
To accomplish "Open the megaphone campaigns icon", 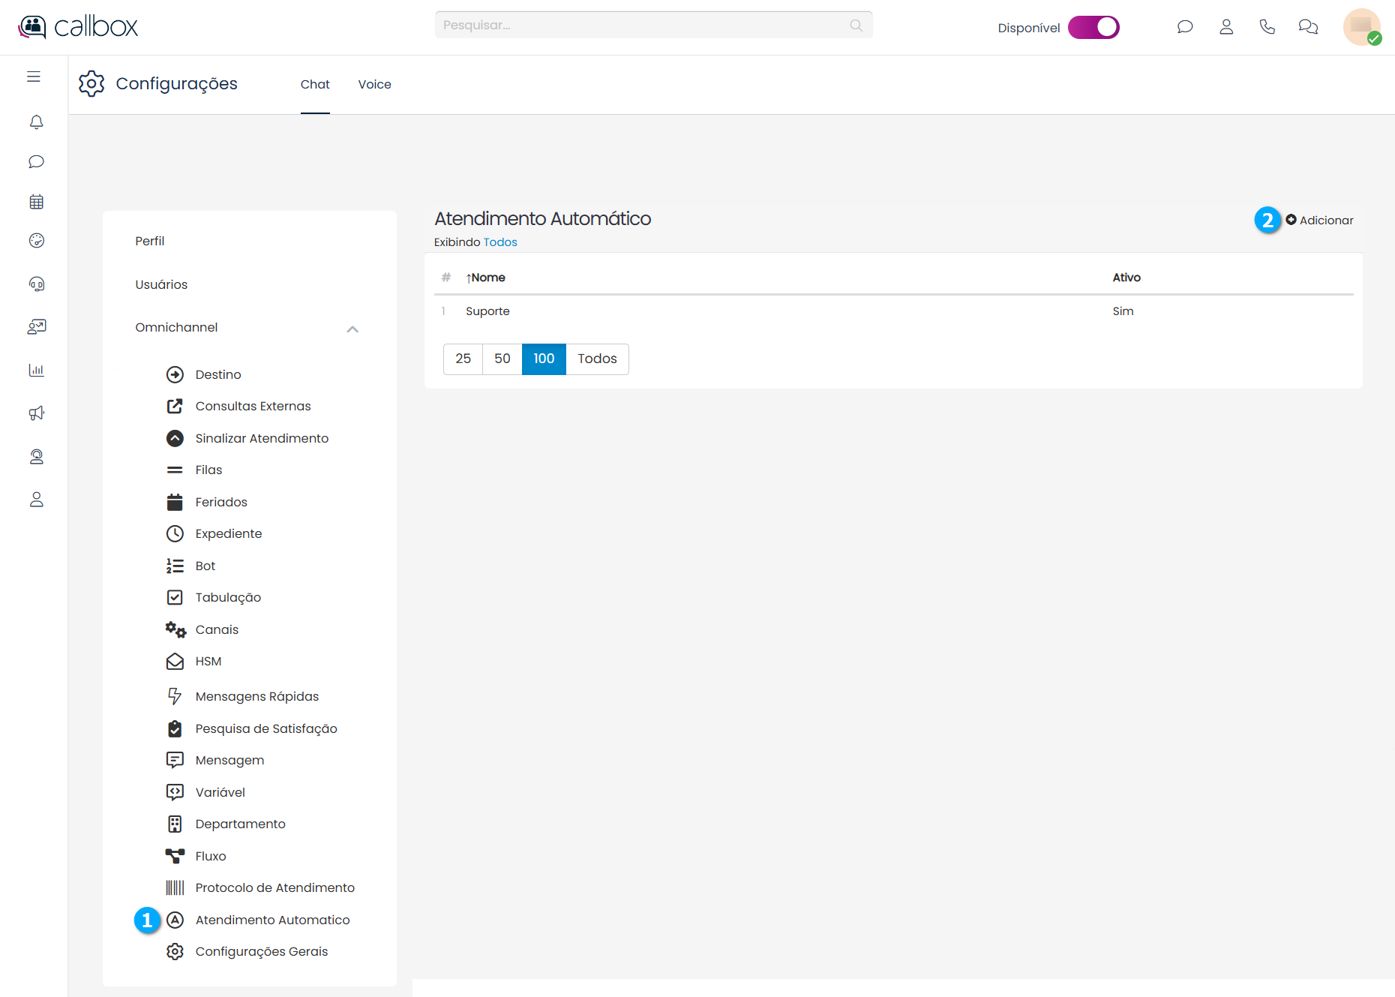I will [36, 413].
